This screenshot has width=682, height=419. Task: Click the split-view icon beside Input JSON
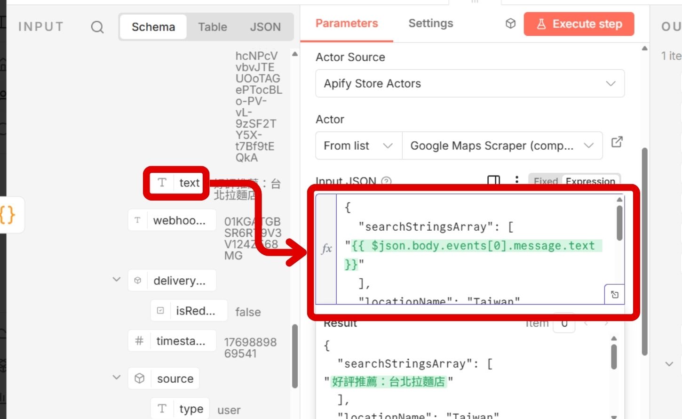coord(493,181)
